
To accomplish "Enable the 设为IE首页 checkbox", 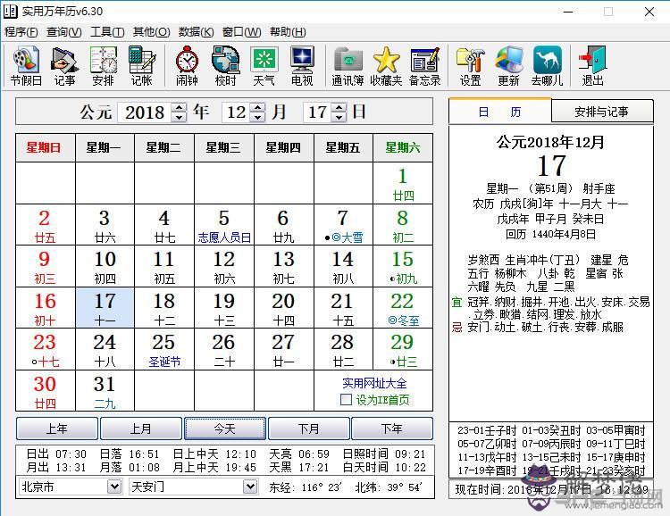I will coord(346,400).
